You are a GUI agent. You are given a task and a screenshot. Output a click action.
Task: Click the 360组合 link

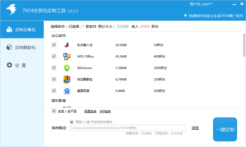pyautogui.click(x=105, y=111)
